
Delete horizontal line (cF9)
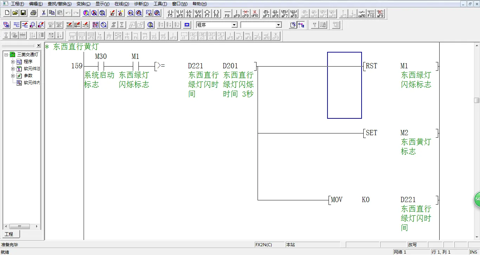coord(246,13)
